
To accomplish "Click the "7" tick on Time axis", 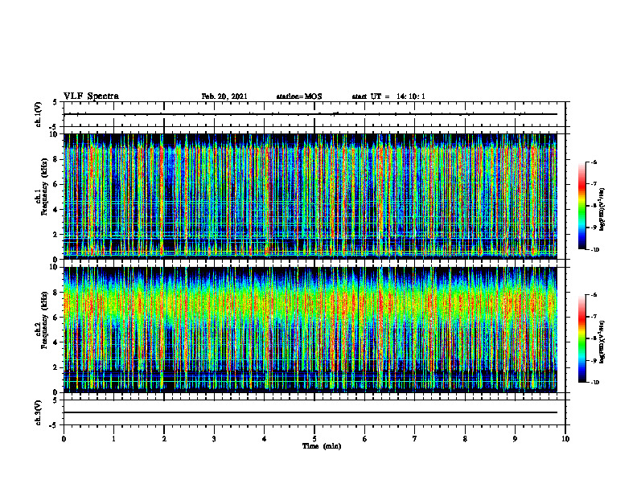I will click(415, 439).
